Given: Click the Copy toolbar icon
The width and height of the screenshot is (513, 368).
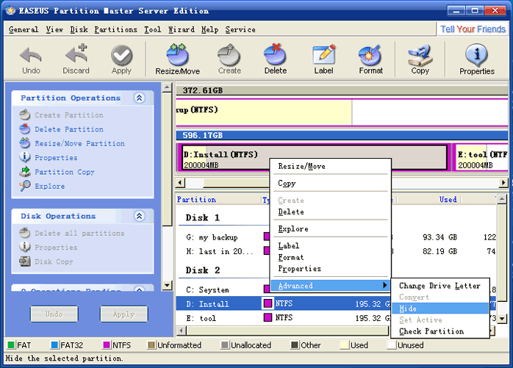Looking at the screenshot, I should coord(420,55).
